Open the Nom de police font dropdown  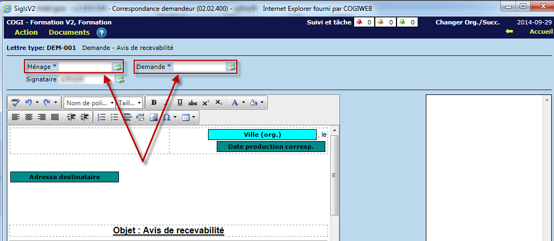[90, 103]
